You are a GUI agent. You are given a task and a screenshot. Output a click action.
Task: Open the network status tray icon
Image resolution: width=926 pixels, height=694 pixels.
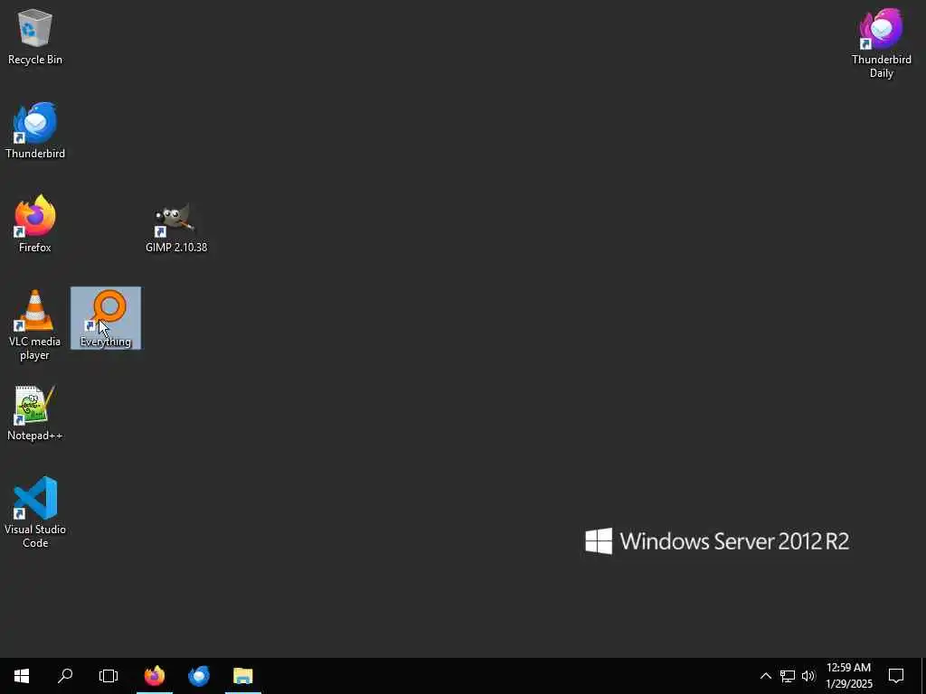788,676
